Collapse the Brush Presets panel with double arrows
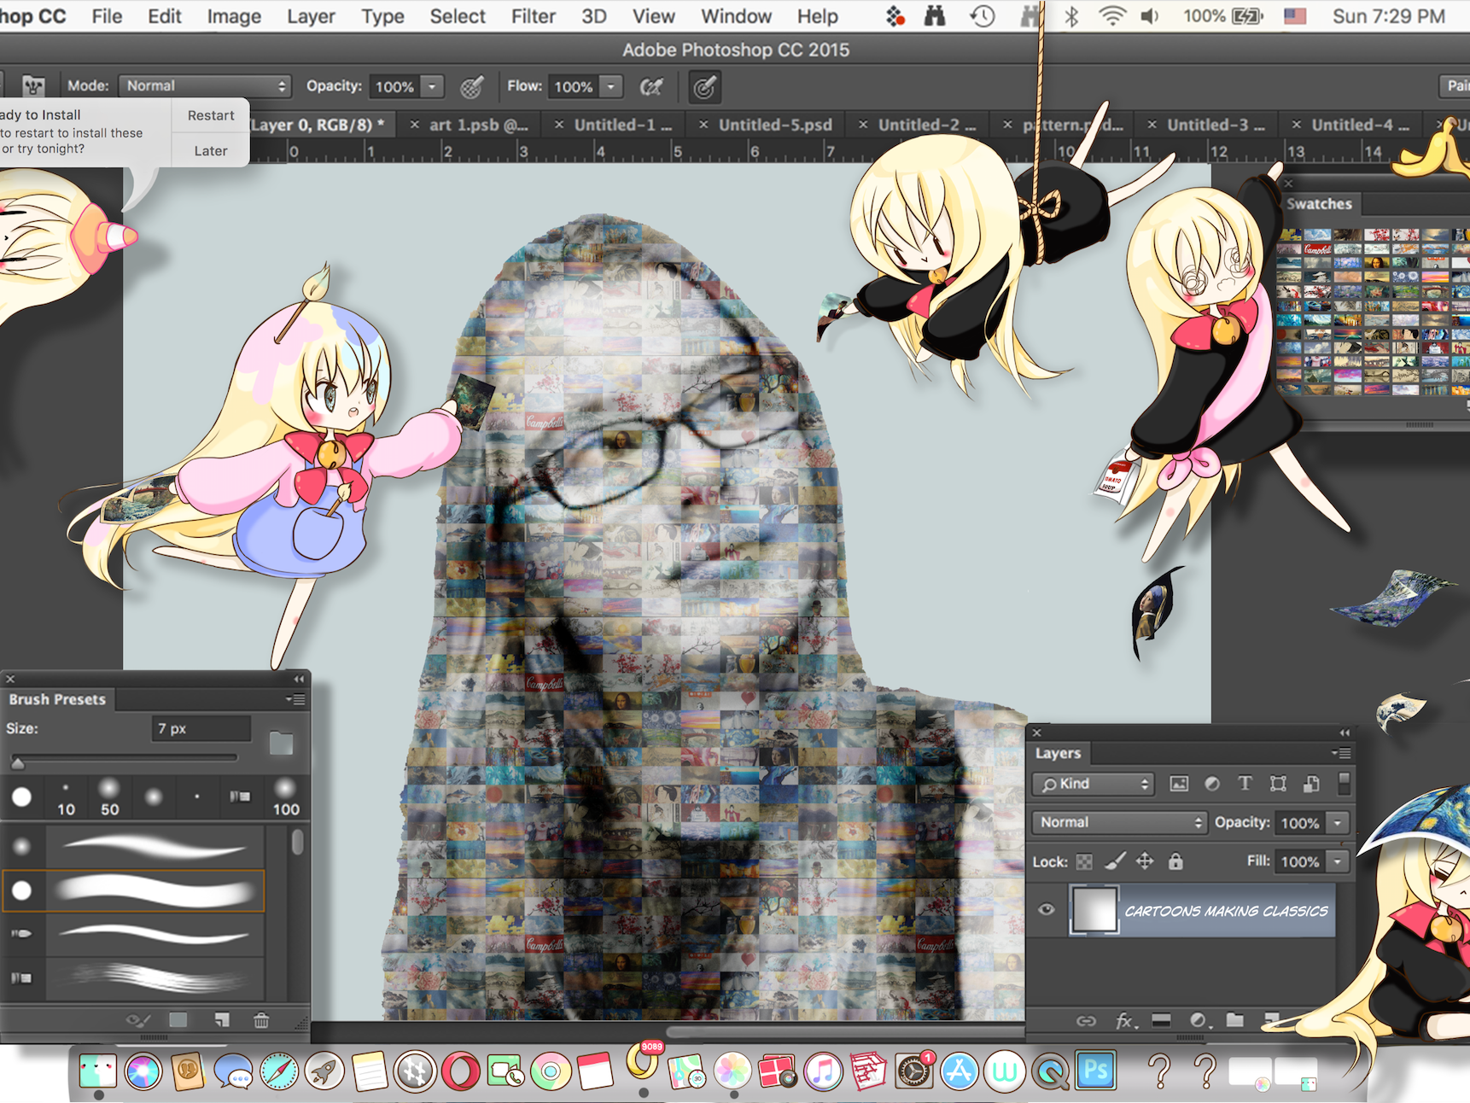Screen dimensions: 1470x1103 pos(299,679)
